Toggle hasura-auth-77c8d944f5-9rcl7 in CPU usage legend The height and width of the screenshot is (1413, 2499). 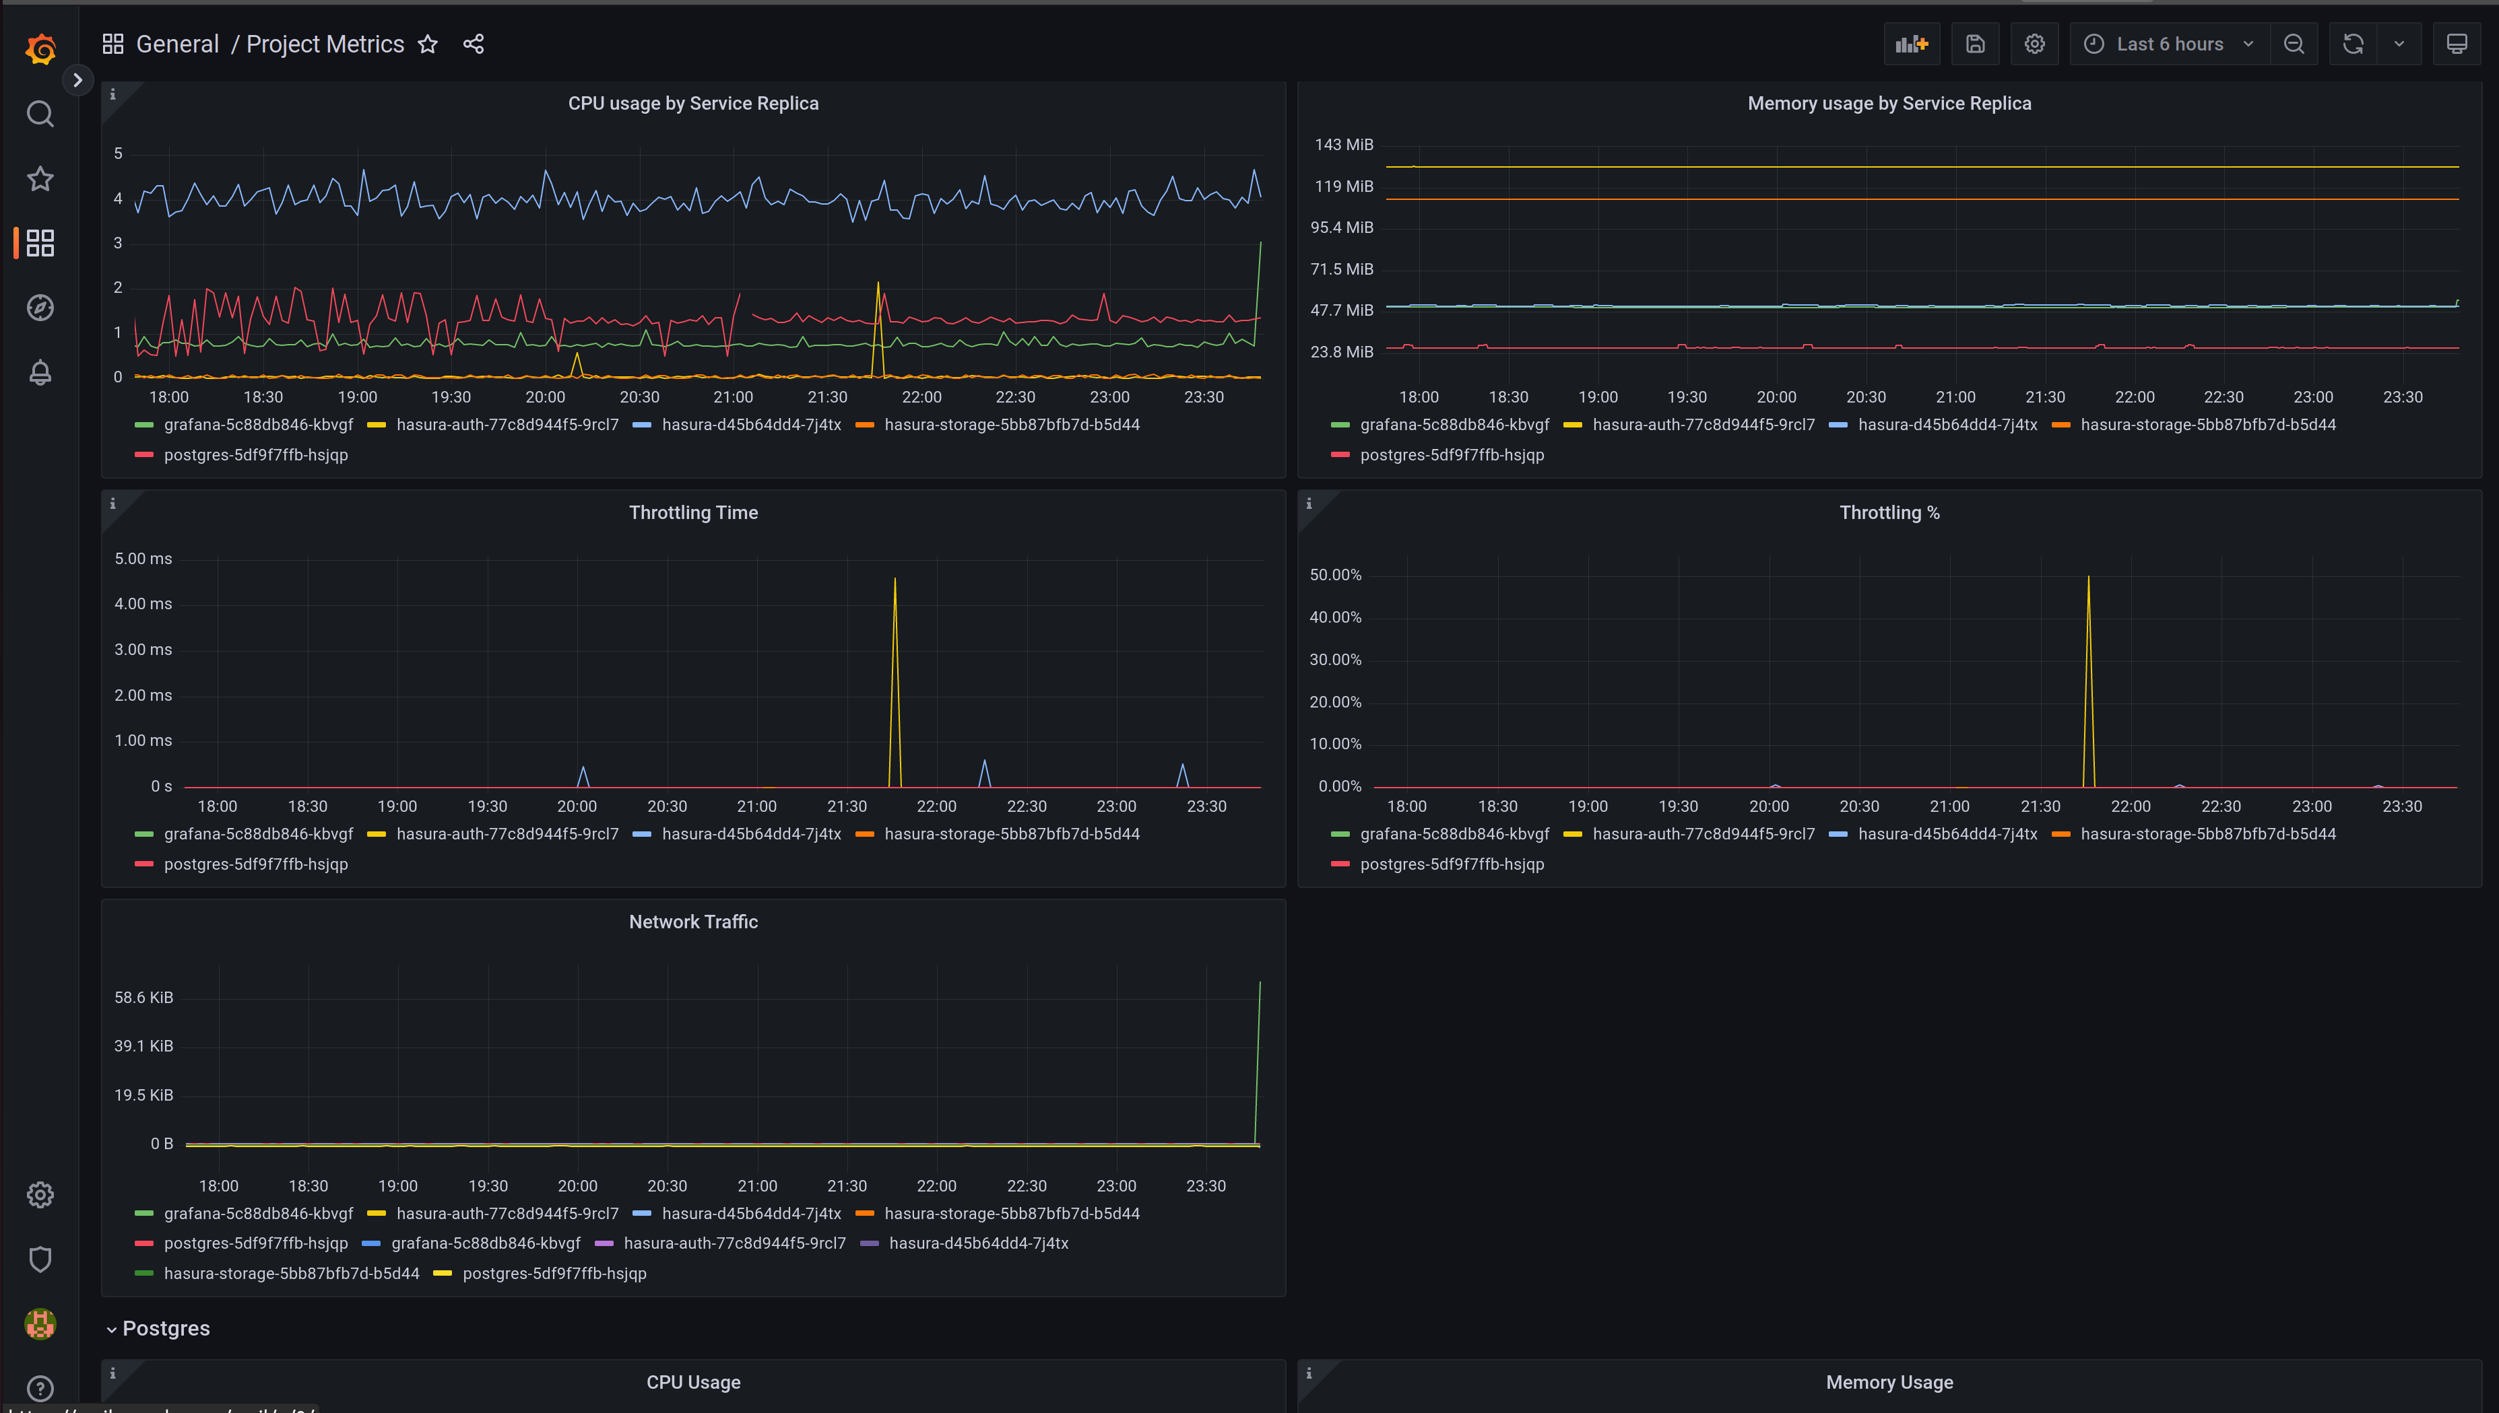point(507,425)
